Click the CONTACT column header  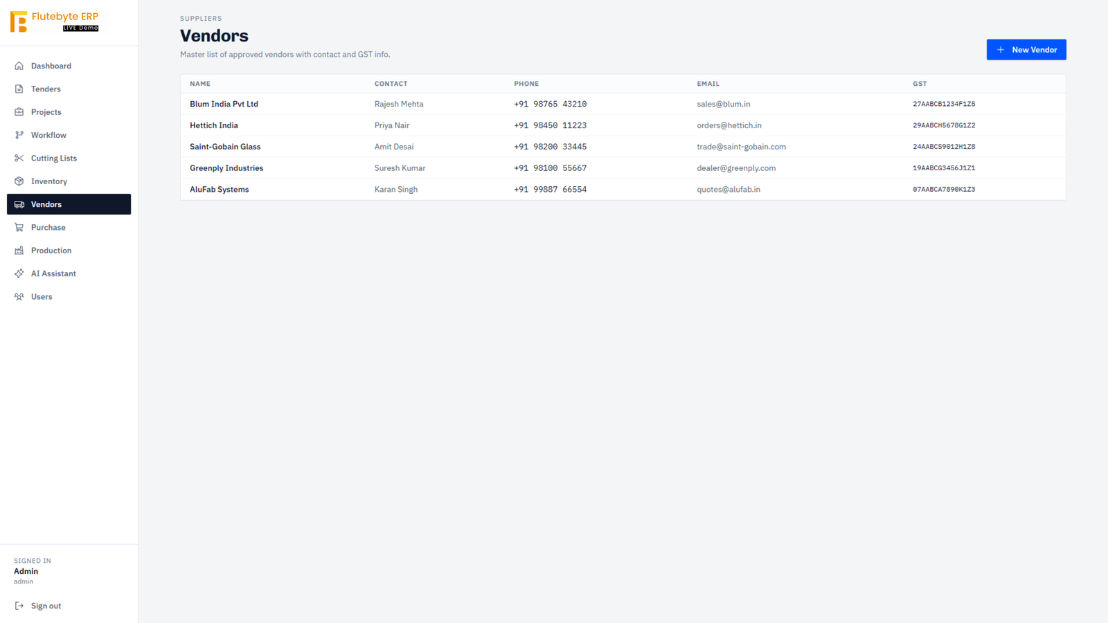tap(391, 84)
